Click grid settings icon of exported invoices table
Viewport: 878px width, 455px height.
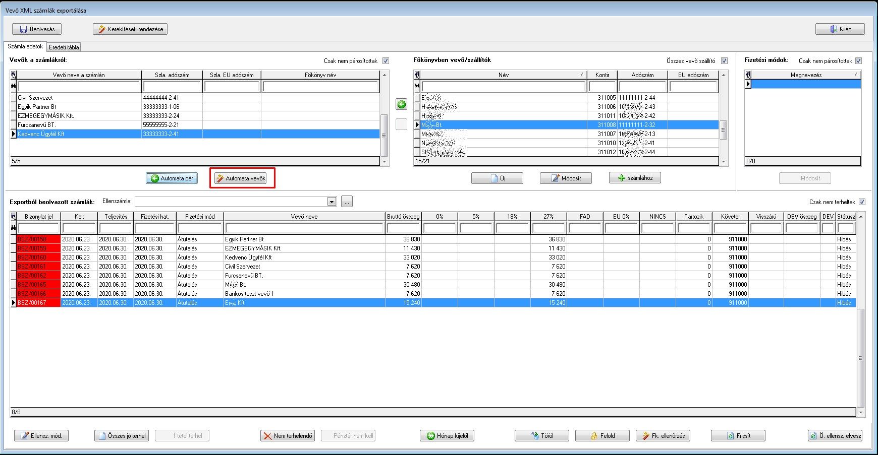(x=13, y=217)
